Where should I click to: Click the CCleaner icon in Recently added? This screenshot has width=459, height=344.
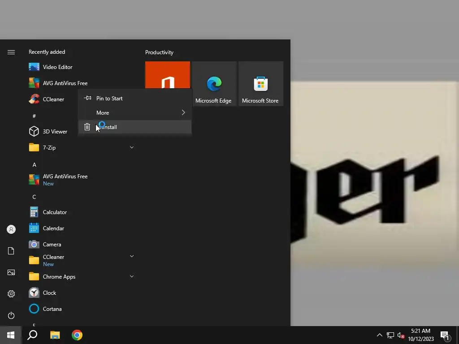[34, 99]
